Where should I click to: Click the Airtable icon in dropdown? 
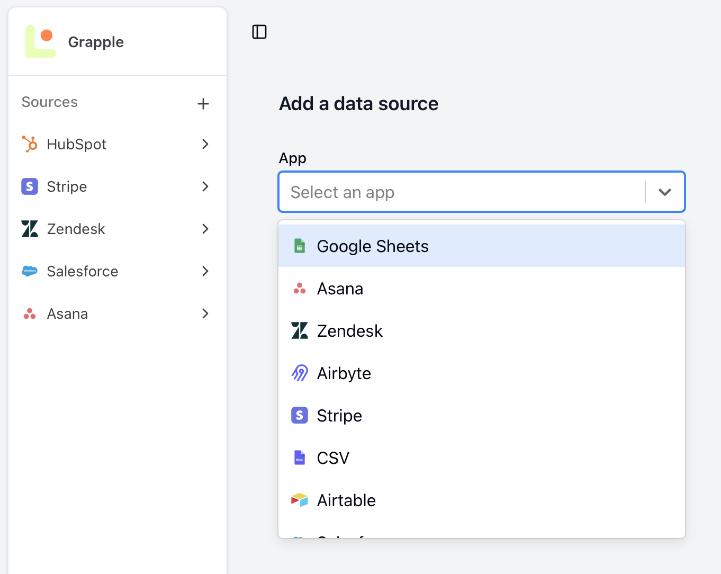point(300,500)
